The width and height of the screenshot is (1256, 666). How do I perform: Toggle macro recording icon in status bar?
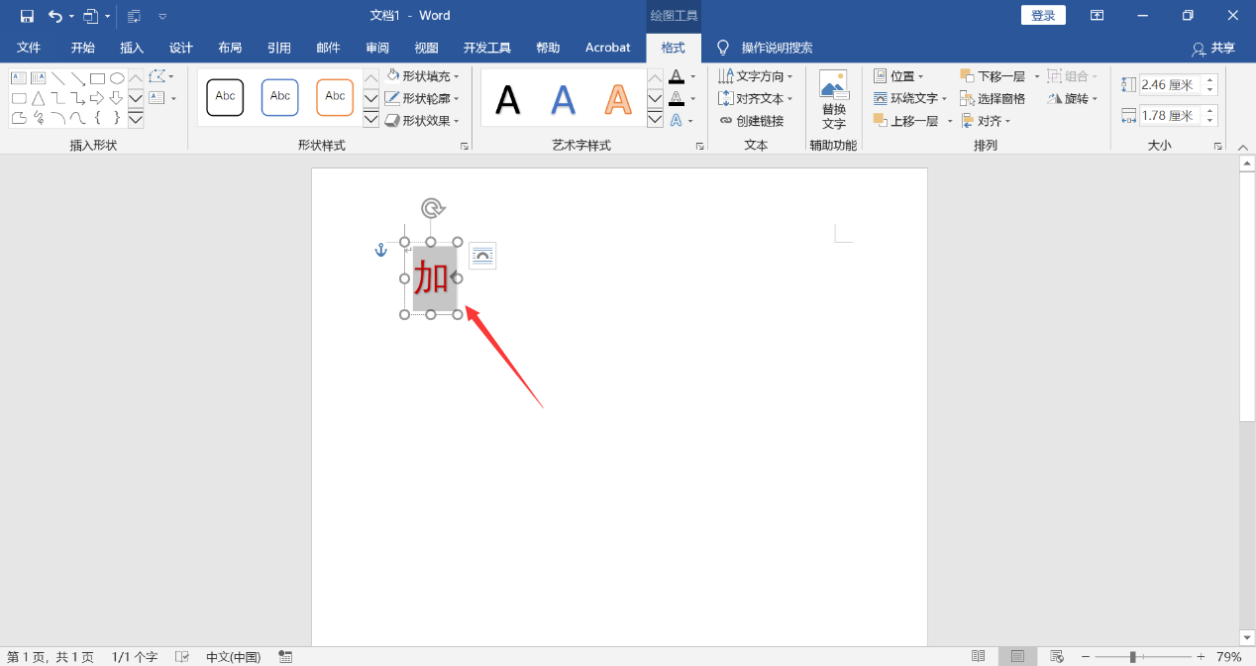tap(285, 656)
